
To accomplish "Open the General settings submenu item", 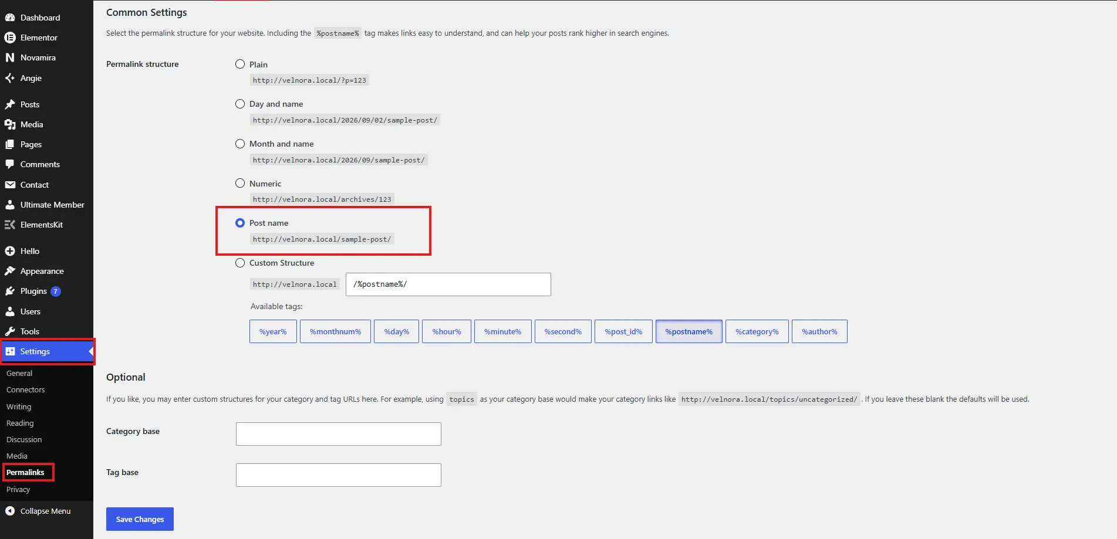I will [19, 373].
